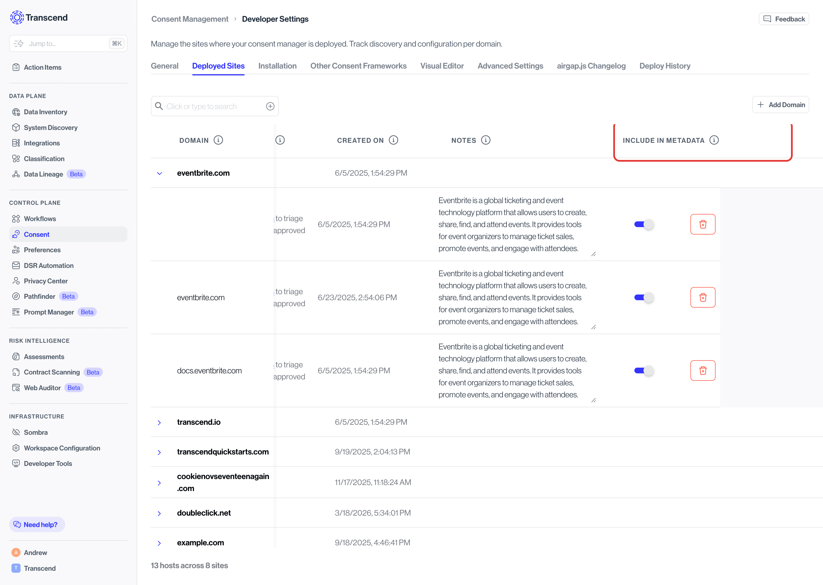Image resolution: width=823 pixels, height=585 pixels.
Task: Switch to the Installation tab
Action: [x=277, y=66]
